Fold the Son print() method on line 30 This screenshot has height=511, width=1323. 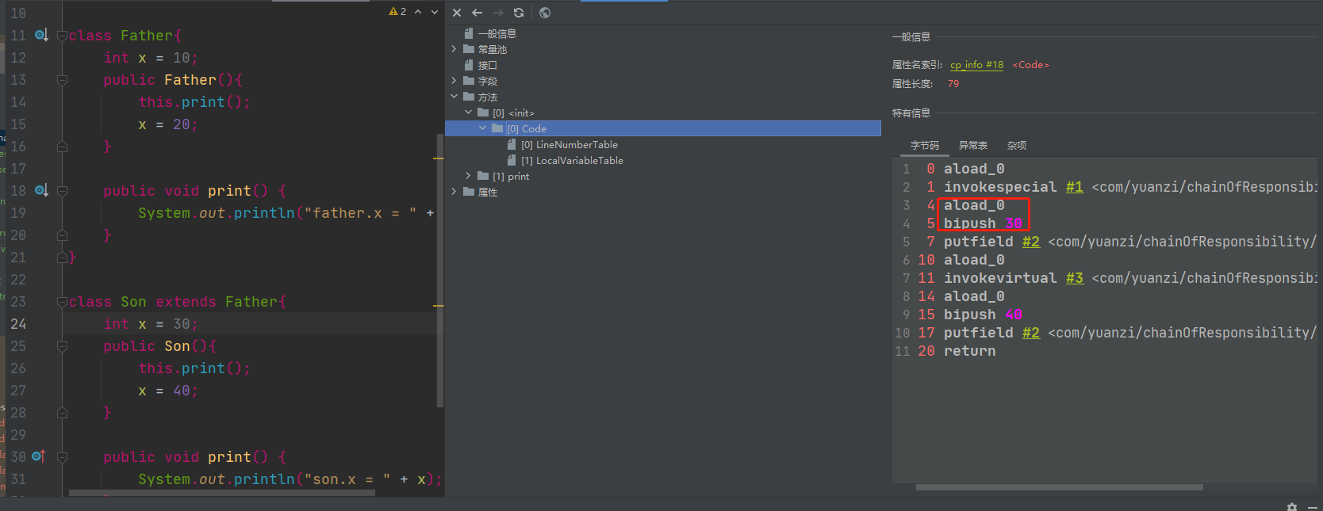pyautogui.click(x=62, y=457)
